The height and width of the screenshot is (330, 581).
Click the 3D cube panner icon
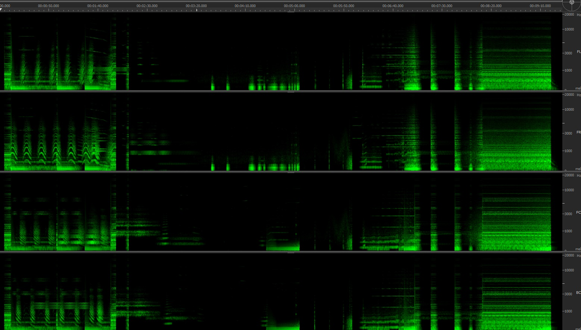coord(572,5)
